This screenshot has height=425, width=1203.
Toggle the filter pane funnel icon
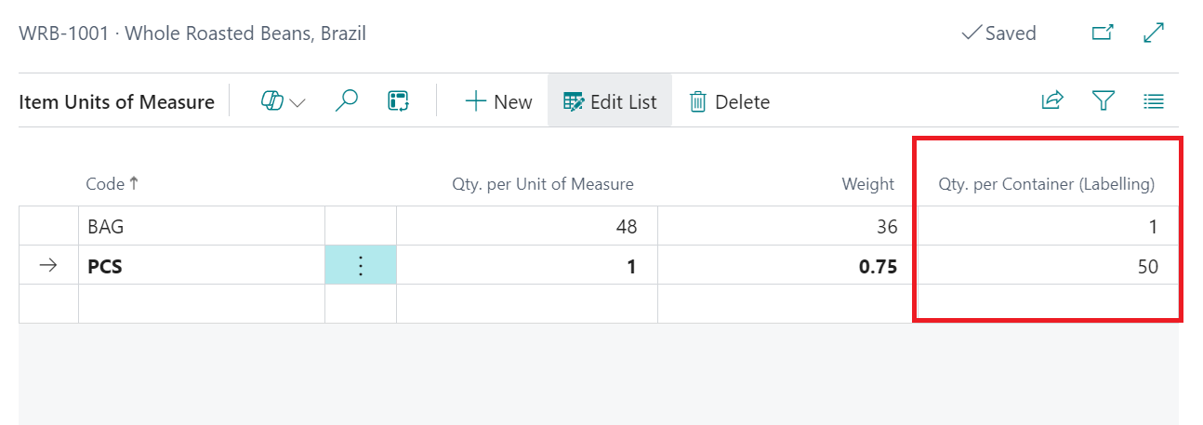tap(1104, 101)
